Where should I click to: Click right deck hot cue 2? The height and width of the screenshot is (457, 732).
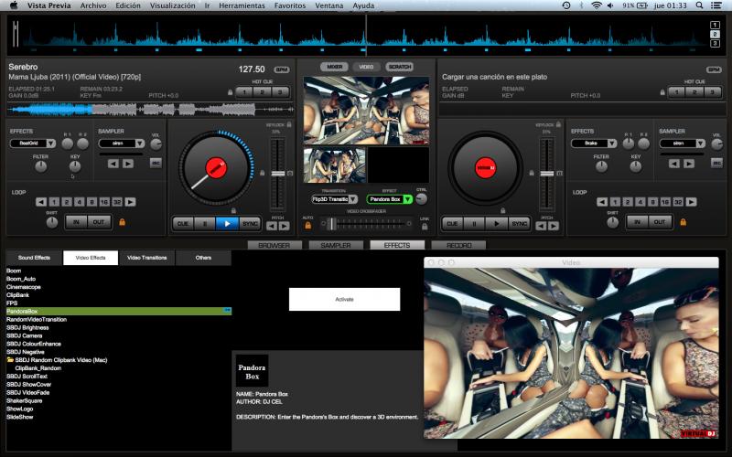694,92
